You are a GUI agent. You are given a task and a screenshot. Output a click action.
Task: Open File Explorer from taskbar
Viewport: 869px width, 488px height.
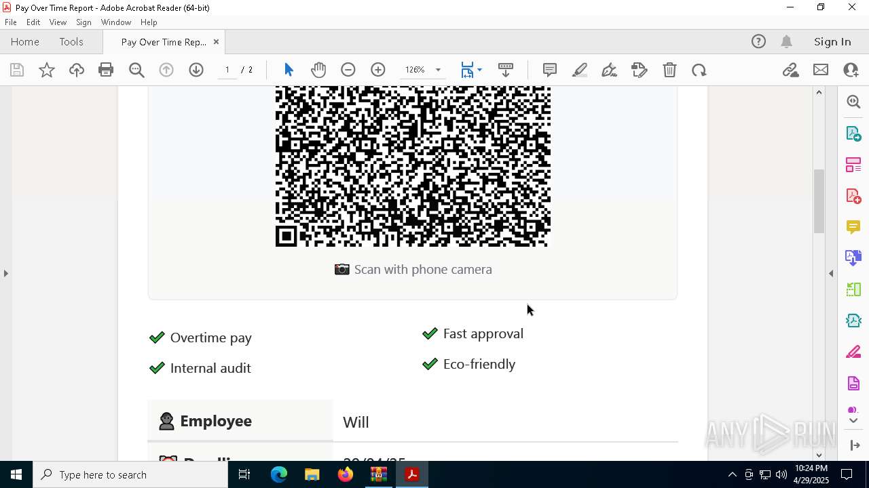click(x=312, y=474)
